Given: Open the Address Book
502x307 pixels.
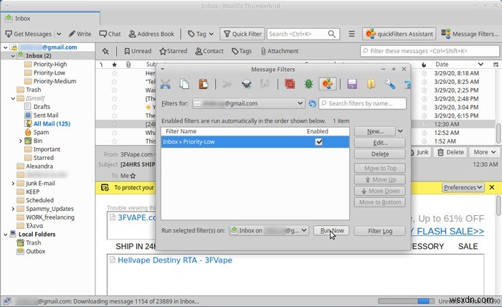Looking at the screenshot, I should tap(151, 34).
